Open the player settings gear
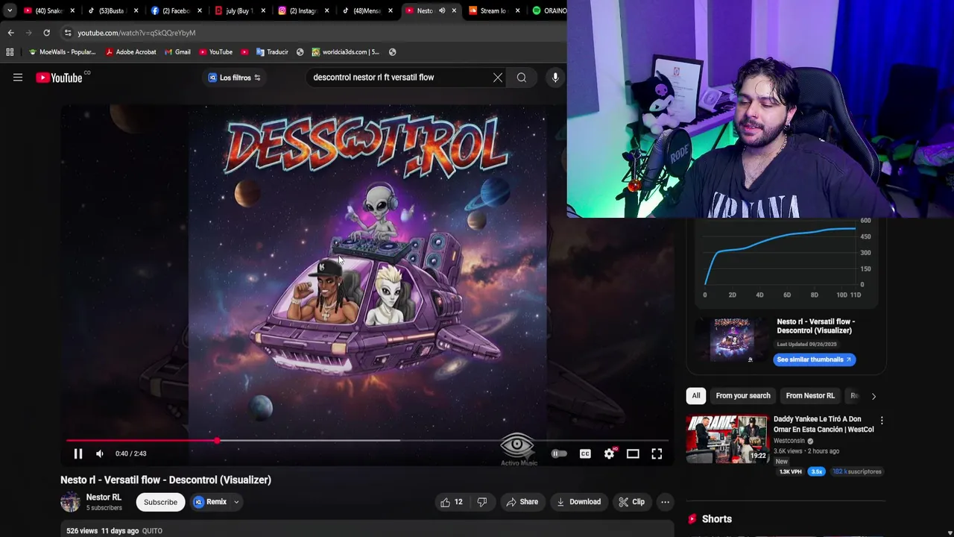 coord(609,453)
